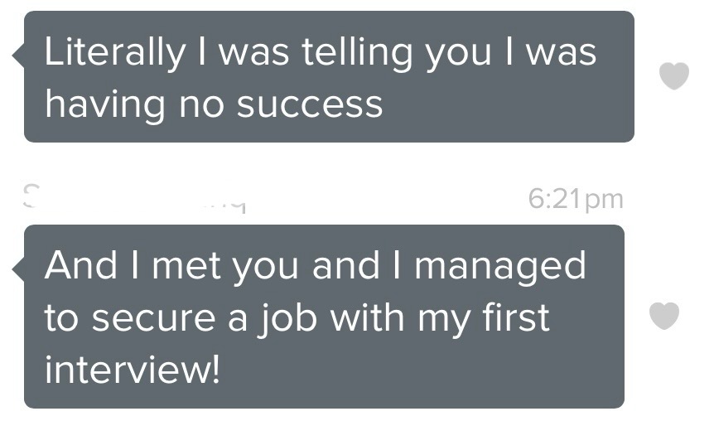Like the "having no success" message with heart
The width and height of the screenshot is (714, 421).
coord(674,76)
